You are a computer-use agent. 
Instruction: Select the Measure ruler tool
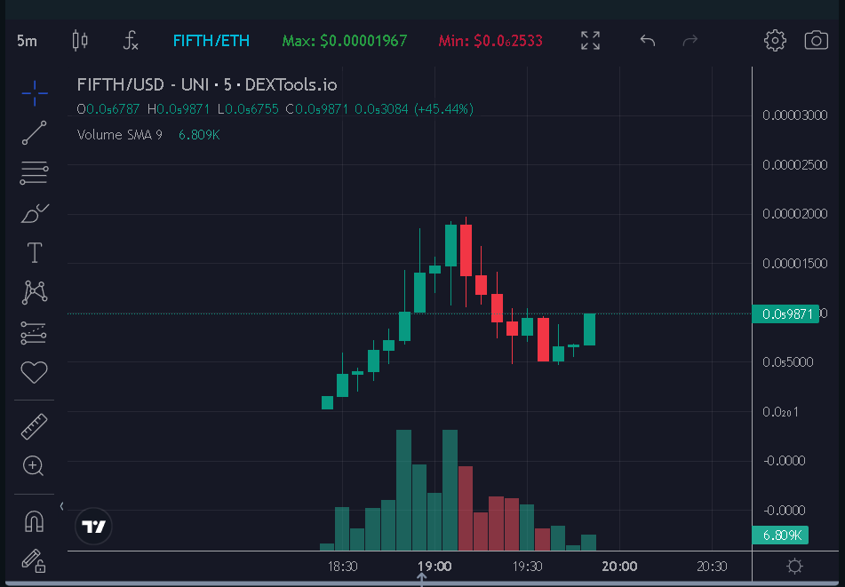(x=34, y=425)
